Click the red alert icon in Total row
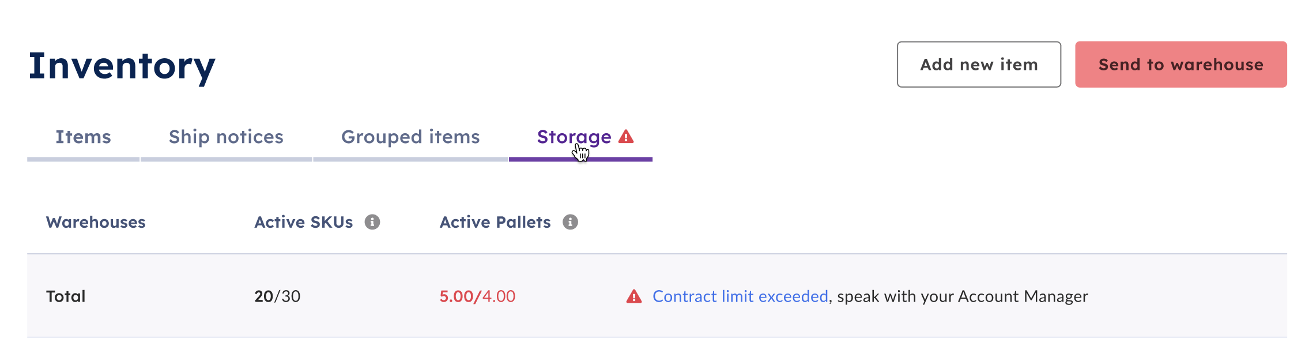The width and height of the screenshot is (1305, 346). tap(634, 296)
